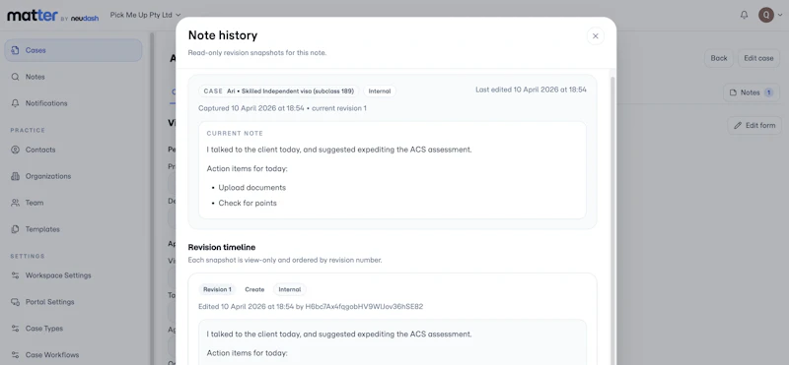Image resolution: width=789 pixels, height=365 pixels.
Task: Click the 'Read-only revision snapshots' subtitle
Action: (257, 53)
